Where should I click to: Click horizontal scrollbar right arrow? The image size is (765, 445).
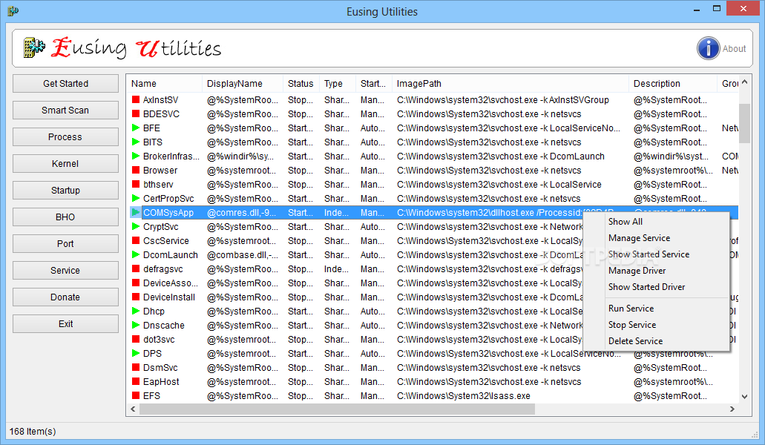pos(732,409)
